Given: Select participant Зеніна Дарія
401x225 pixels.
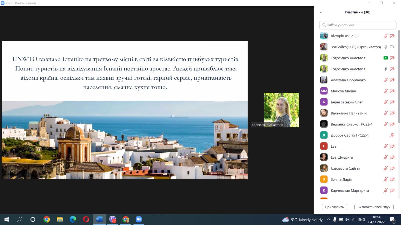Looking at the screenshot, I should (358, 179).
